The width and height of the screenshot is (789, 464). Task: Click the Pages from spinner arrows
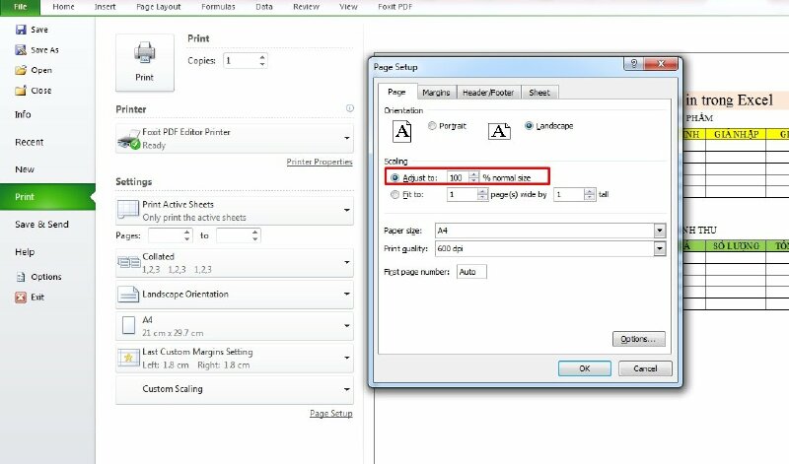[x=187, y=235]
